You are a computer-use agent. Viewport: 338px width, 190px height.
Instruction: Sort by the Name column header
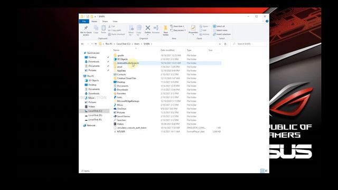pyautogui.click(x=116, y=50)
